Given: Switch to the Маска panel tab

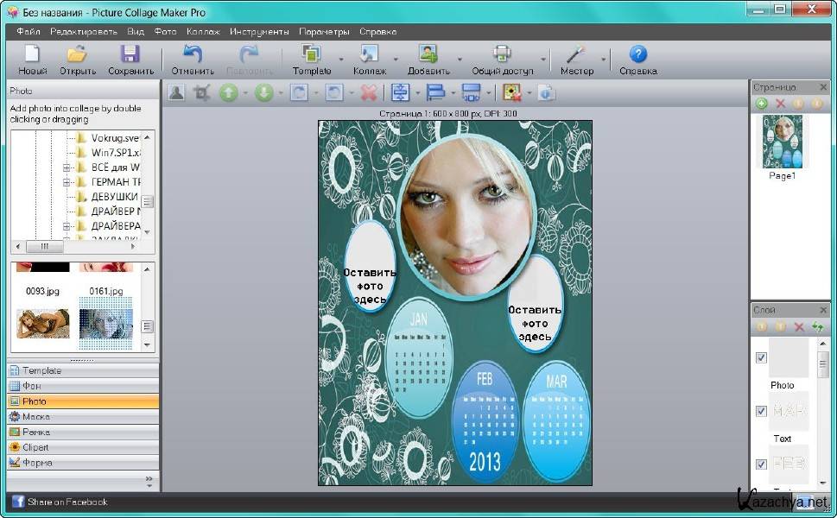Looking at the screenshot, I should tap(36, 416).
